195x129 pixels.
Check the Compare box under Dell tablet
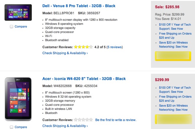coord(11,26)
